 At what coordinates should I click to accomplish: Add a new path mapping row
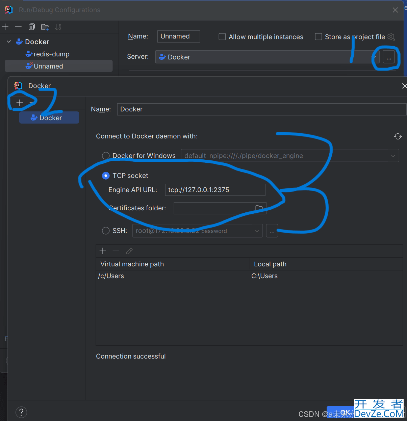[103, 251]
